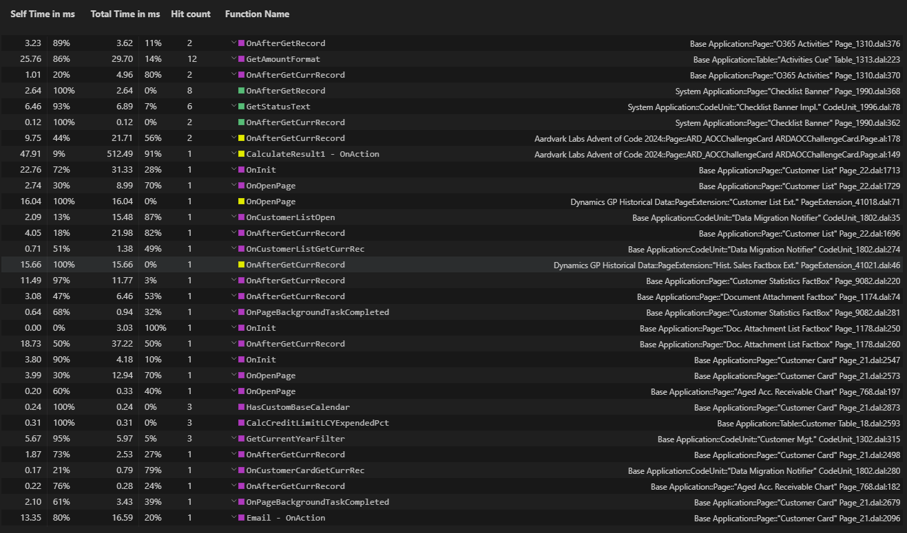Screen dimensions: 907x533
Task: Collapse the CalculateResult1 - OnAction tree entry
Action: coord(234,154)
